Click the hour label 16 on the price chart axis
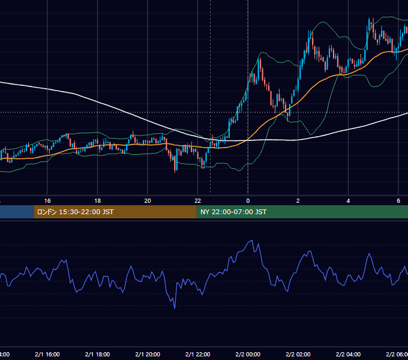The width and height of the screenshot is (408, 360). (x=47, y=200)
